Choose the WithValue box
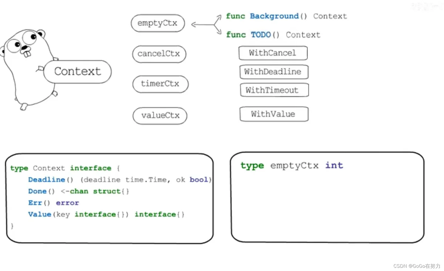This screenshot has width=444, height=271. 273,114
